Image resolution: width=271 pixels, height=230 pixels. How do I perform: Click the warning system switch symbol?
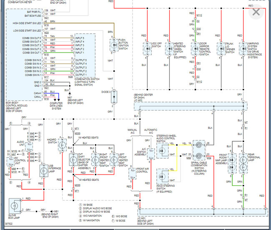pyautogui.click(x=243, y=49)
